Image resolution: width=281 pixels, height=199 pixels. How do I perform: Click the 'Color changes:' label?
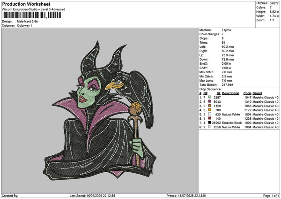[x=209, y=34]
